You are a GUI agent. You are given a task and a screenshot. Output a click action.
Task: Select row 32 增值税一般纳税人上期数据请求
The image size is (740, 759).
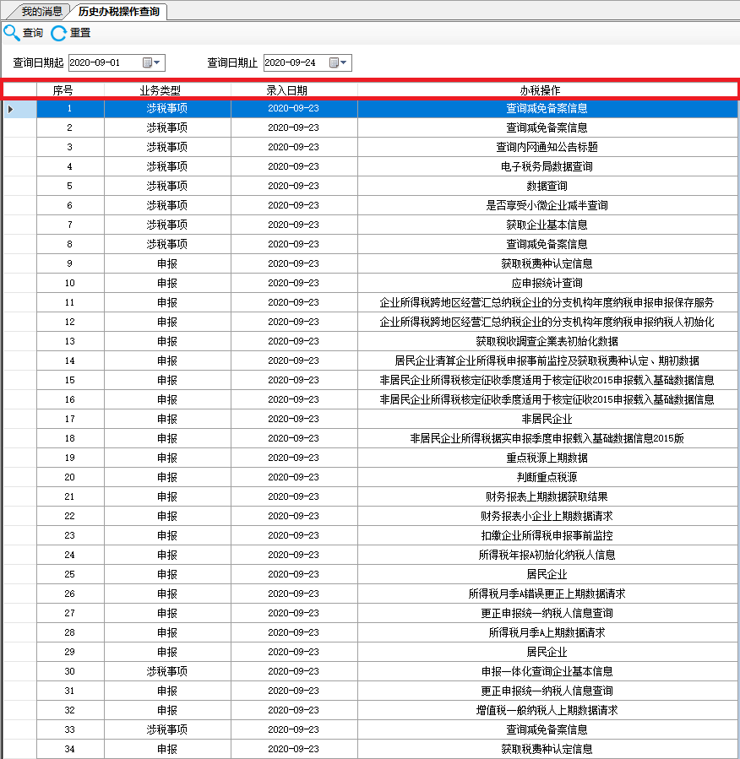tap(547, 710)
